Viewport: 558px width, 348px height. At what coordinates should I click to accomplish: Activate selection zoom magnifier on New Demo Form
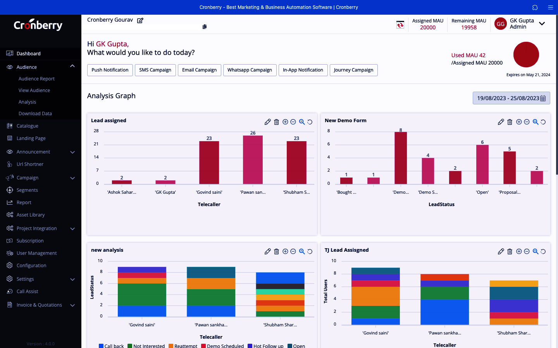535,122
